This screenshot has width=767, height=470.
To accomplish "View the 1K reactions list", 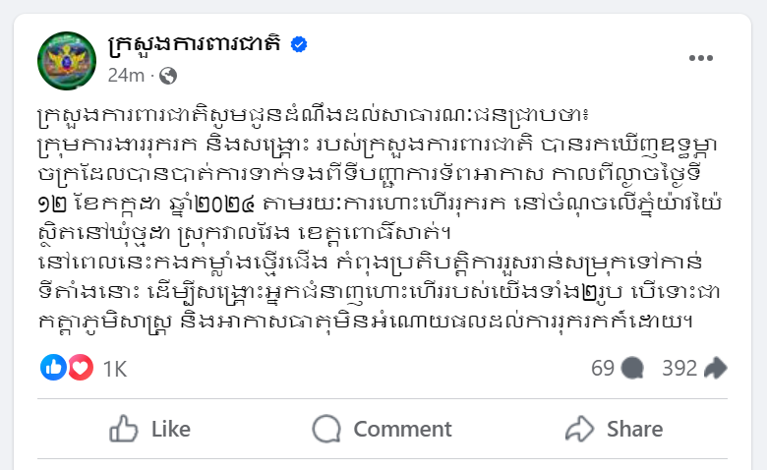I will [115, 369].
